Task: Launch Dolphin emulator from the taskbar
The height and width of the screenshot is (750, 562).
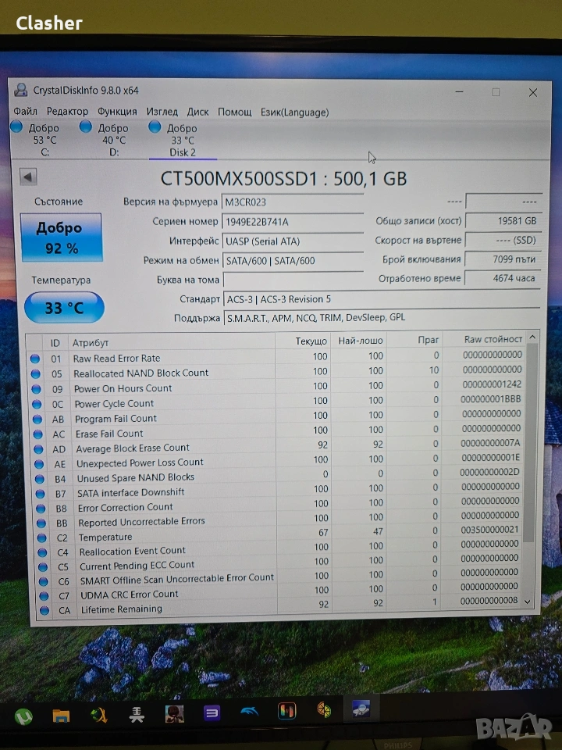Action: coord(249,712)
